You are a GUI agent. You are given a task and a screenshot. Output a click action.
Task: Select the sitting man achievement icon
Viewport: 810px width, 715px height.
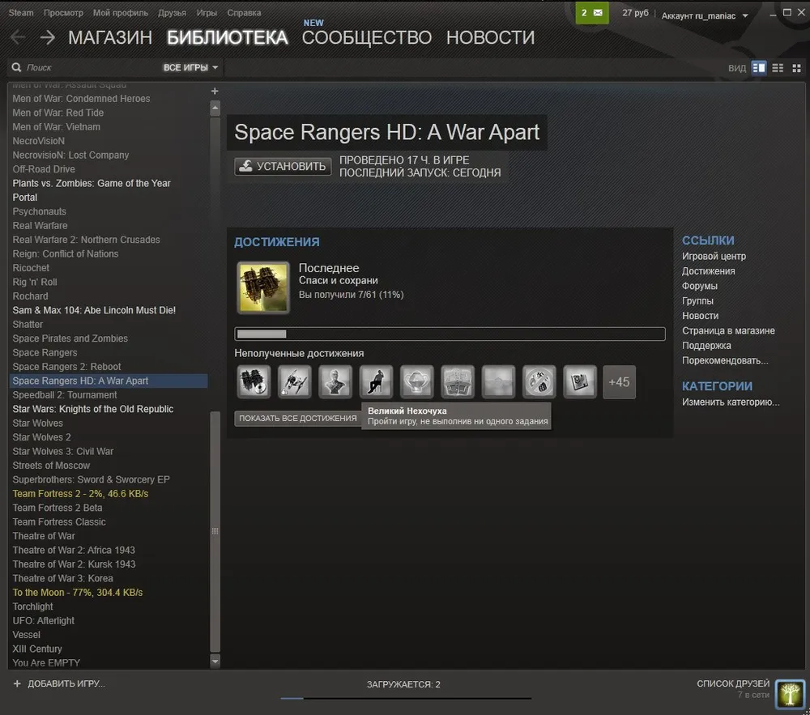(376, 381)
